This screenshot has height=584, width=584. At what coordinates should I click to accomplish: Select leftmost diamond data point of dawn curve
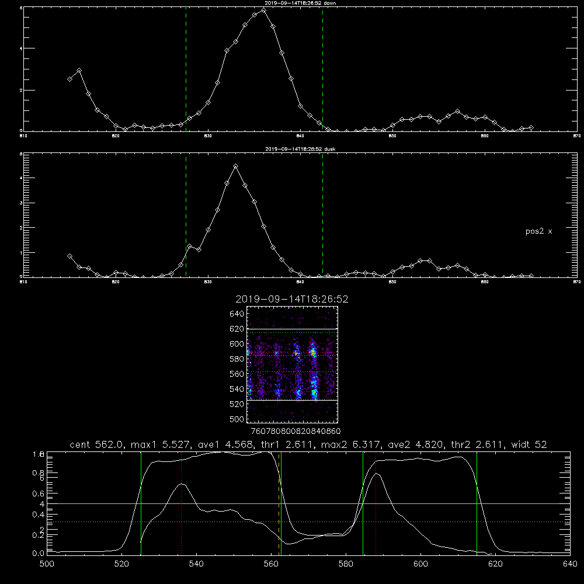pos(69,79)
